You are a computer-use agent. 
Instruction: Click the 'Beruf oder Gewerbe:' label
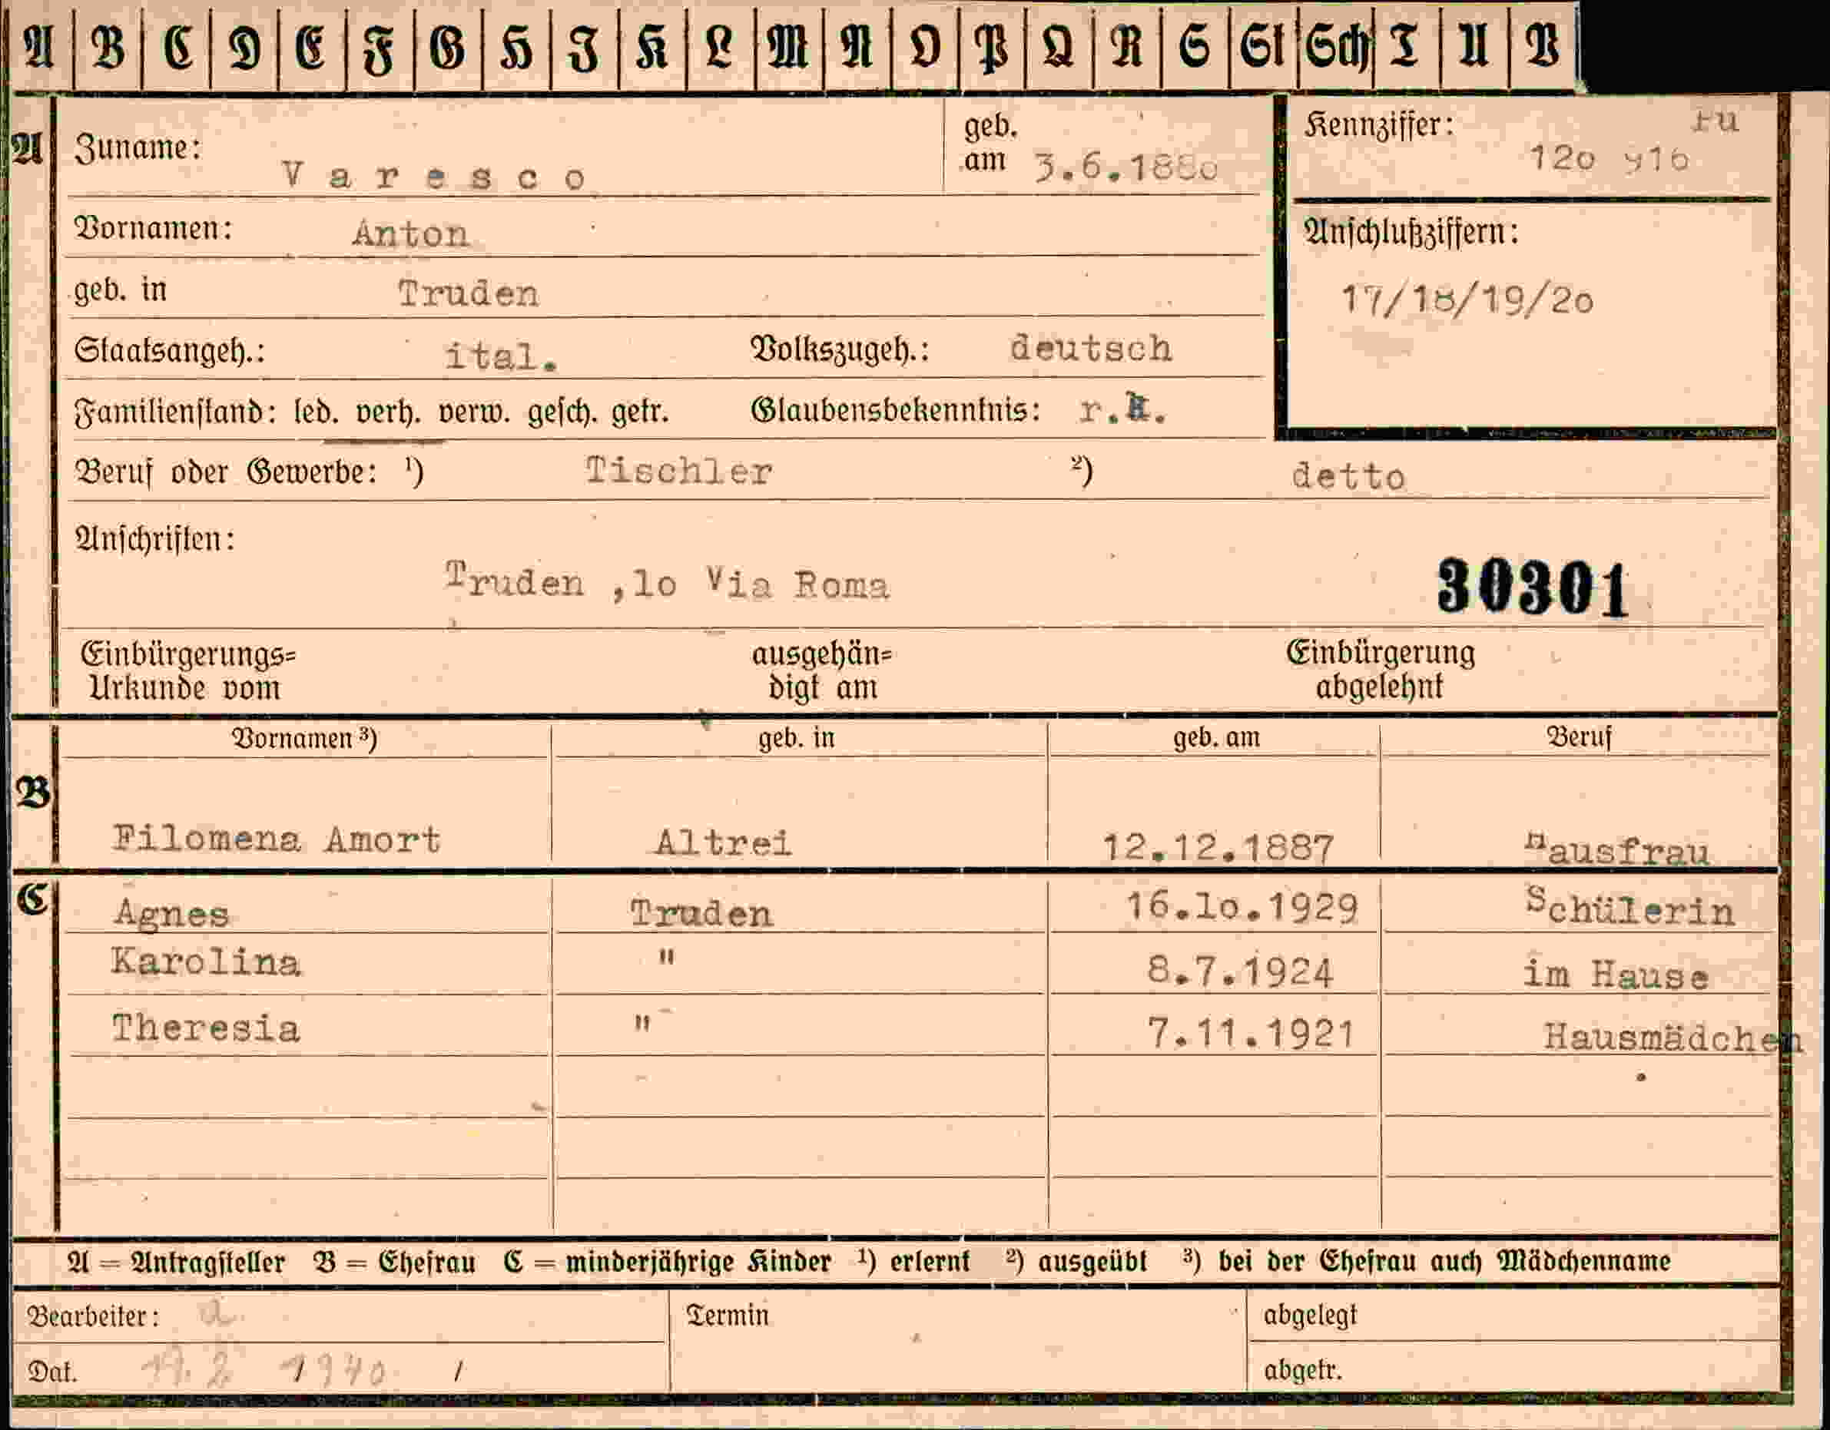[x=226, y=472]
